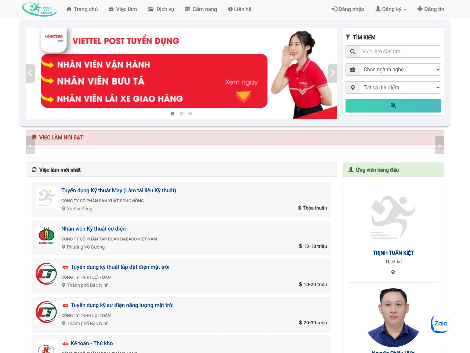
Task: Click the Lợi Toán logo on the 10-20 triệu job
Action: (47, 274)
